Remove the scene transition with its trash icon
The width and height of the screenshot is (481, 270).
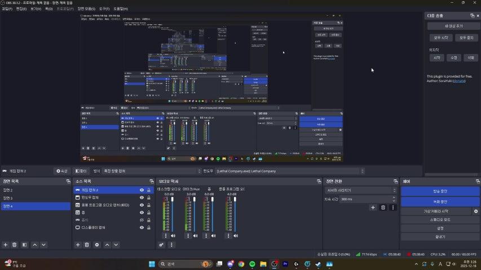click(x=383, y=208)
